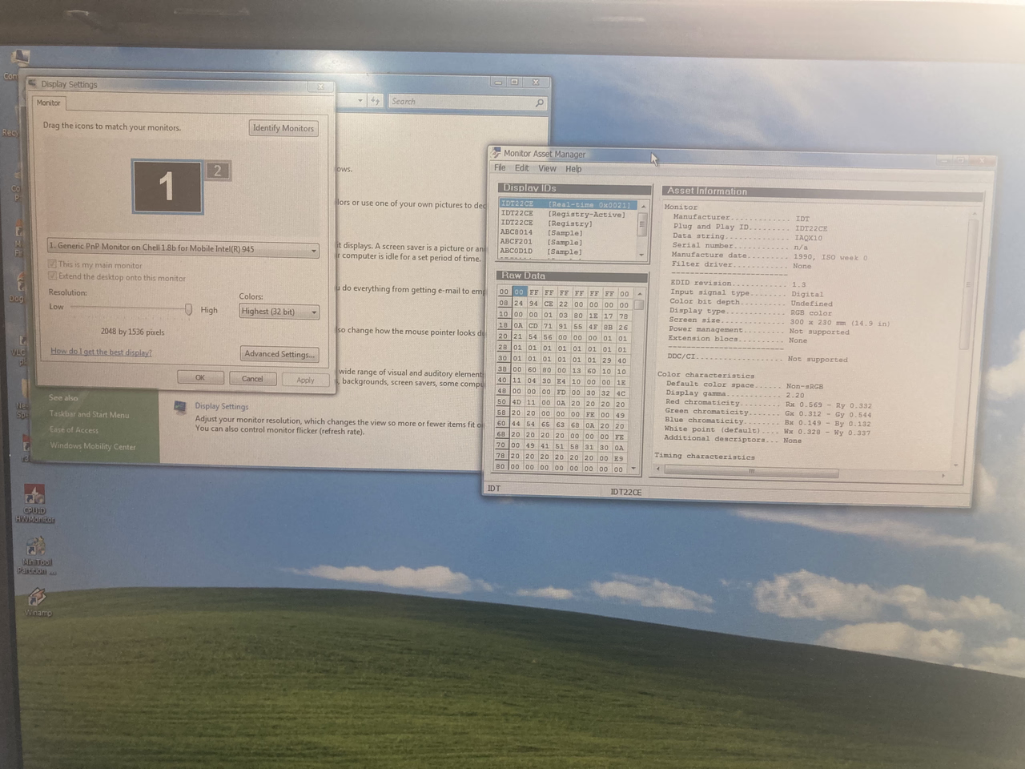Click the Screen size line showing 300 x 230 mm
Viewport: 1025px width, 769px height.
tap(779, 321)
